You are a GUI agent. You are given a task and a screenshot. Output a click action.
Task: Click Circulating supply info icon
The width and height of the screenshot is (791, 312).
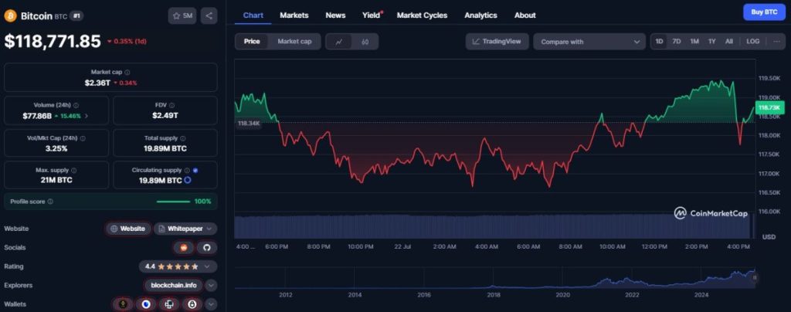187,171
